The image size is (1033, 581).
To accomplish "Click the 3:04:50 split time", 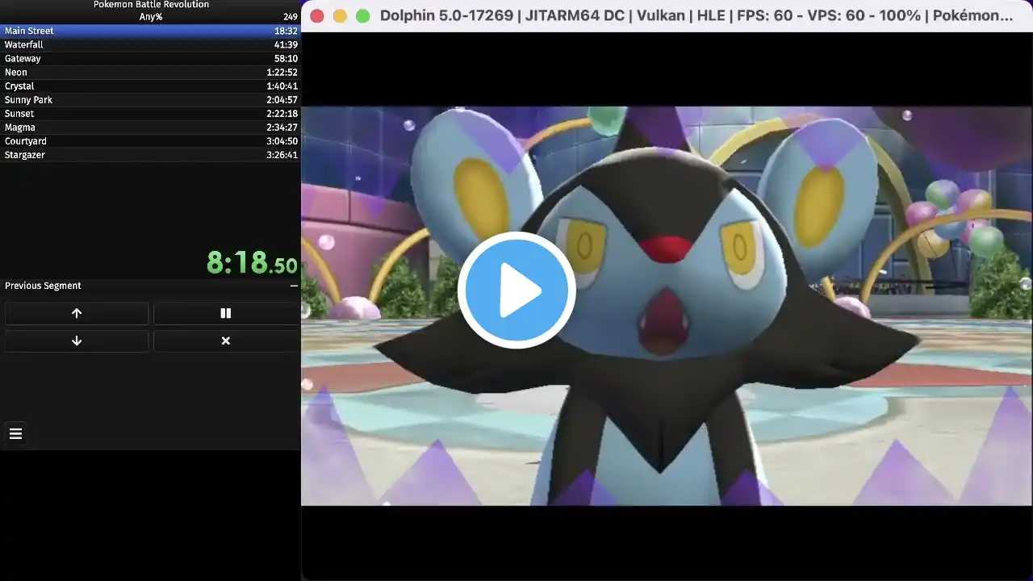I will point(282,140).
